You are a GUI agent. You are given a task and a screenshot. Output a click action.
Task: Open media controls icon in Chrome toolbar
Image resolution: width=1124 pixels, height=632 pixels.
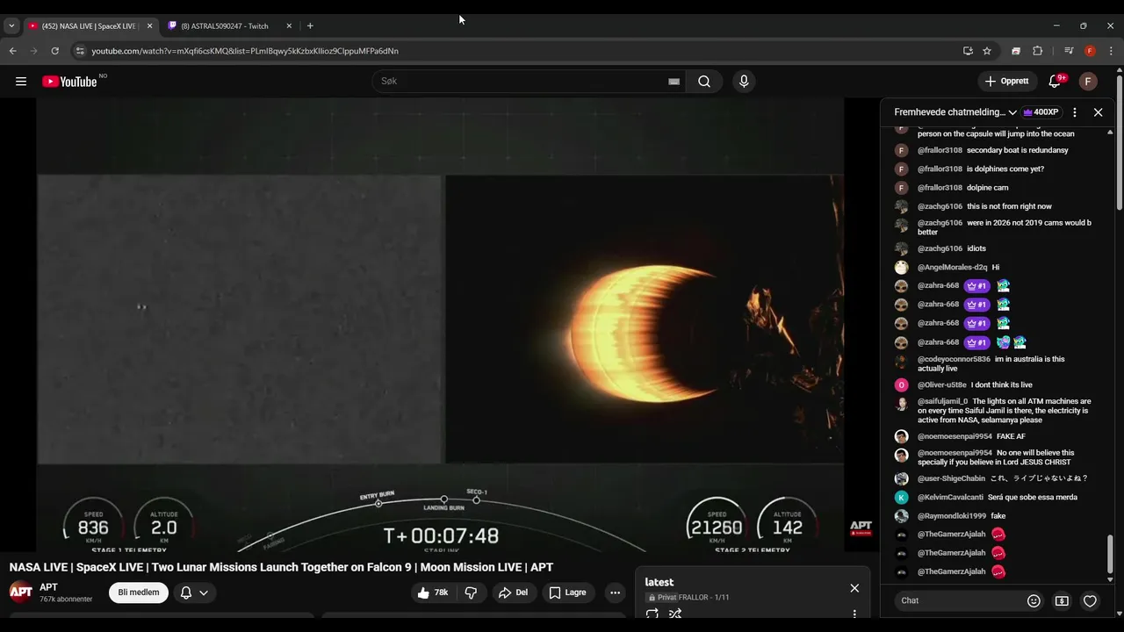click(1069, 51)
